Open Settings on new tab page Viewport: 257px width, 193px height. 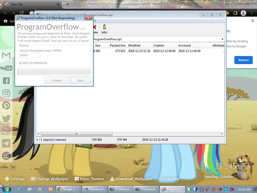pos(15,179)
